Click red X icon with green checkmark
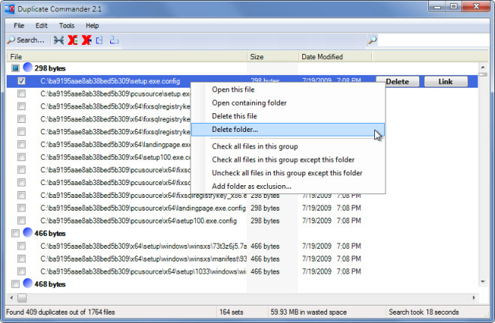495x323 pixels. [73, 40]
